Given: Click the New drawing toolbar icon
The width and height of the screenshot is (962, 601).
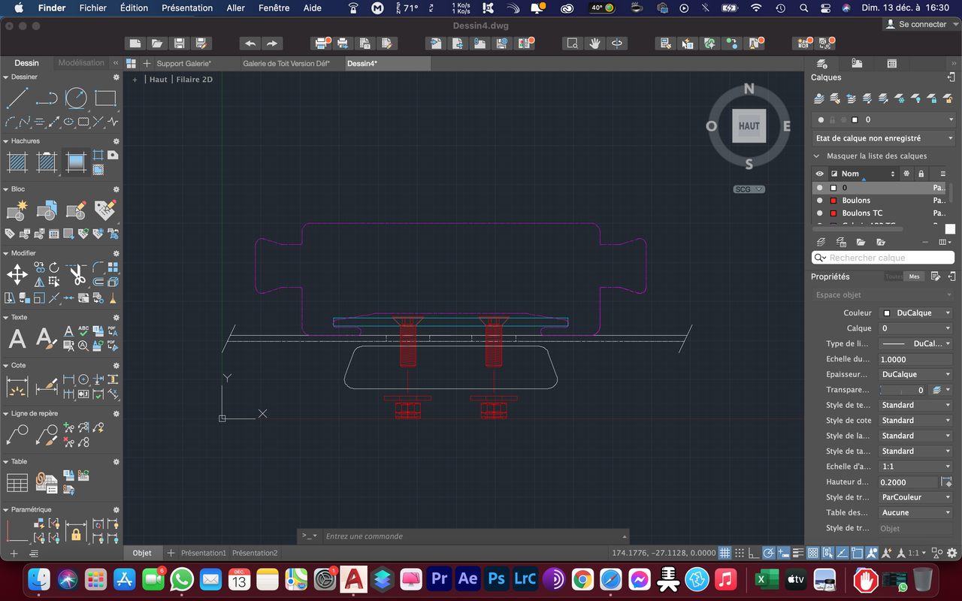Looking at the screenshot, I should tap(135, 44).
